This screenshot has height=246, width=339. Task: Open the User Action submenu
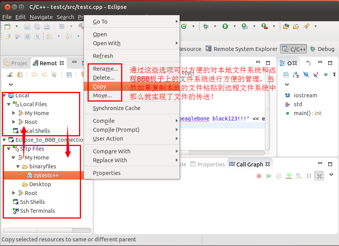[132, 139]
